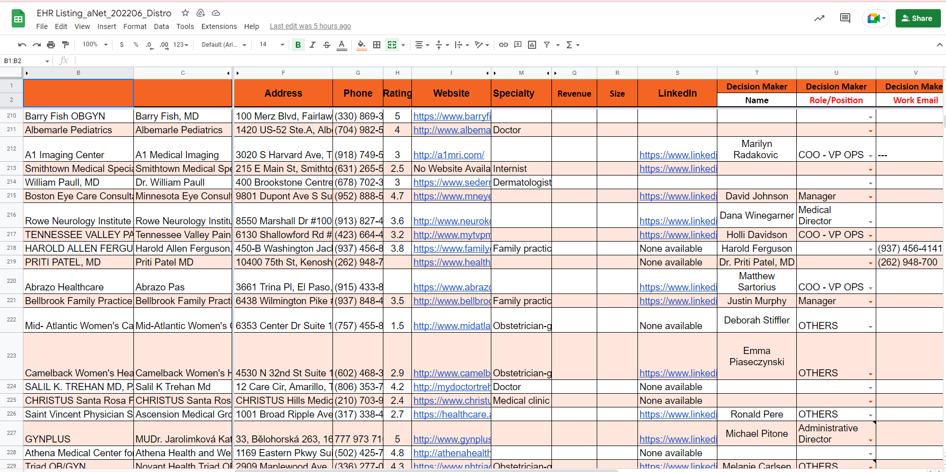Screen dimensions: 946x472
Task: Open the Help menu
Action: (x=252, y=26)
